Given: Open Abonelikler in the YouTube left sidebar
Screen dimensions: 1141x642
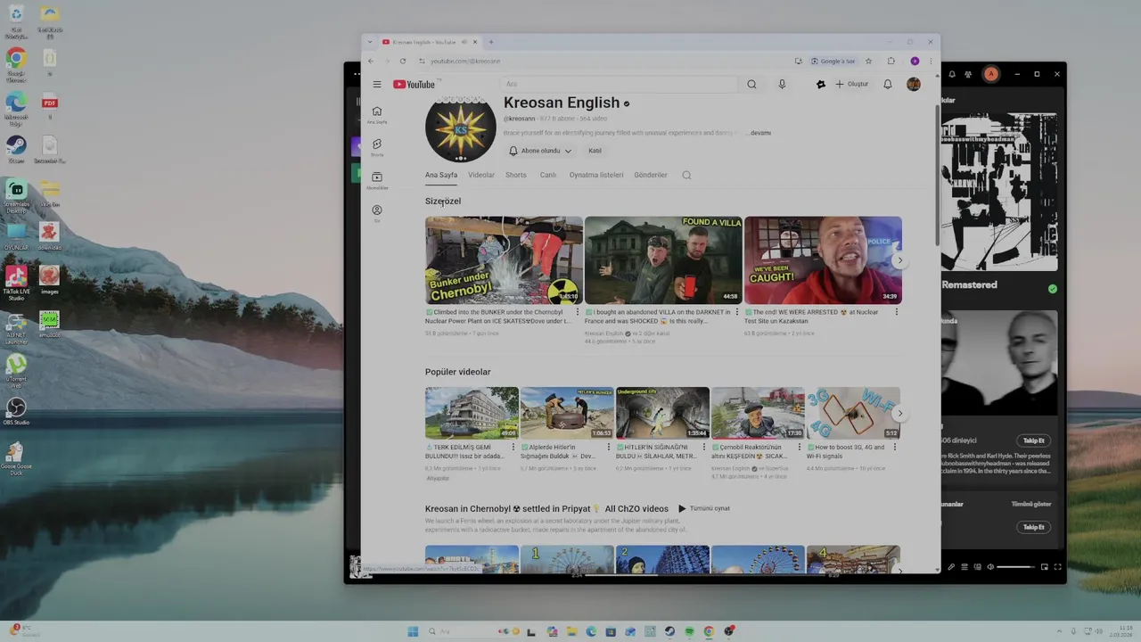Looking at the screenshot, I should (x=377, y=181).
